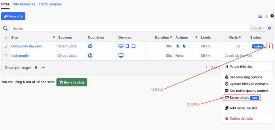
Task: Click mobile phone icon for Google My Keyword
Action: coord(127,46)
